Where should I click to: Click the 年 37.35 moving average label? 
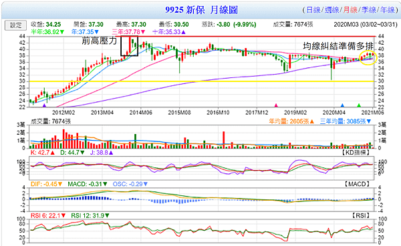(x=85, y=32)
